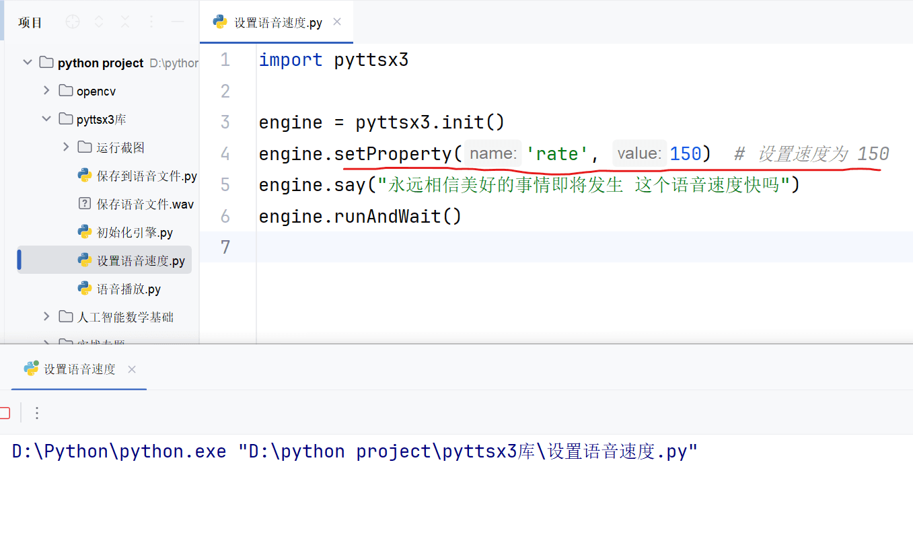Close the 设置语音速度 run tab
The height and width of the screenshot is (551, 913).
click(x=132, y=369)
